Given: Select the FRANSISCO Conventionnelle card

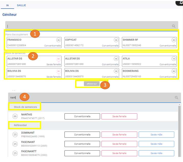Looking at the screenshot, I should point(34,42).
